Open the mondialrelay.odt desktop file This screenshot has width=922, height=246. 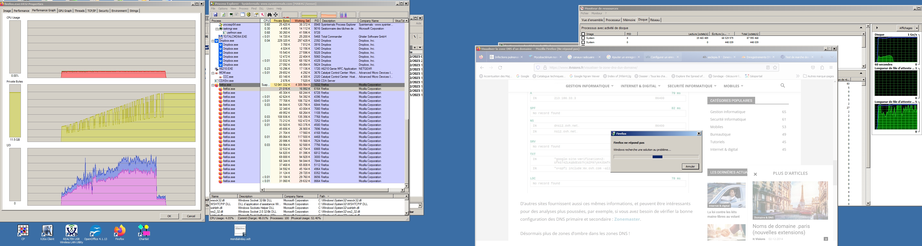(240, 232)
